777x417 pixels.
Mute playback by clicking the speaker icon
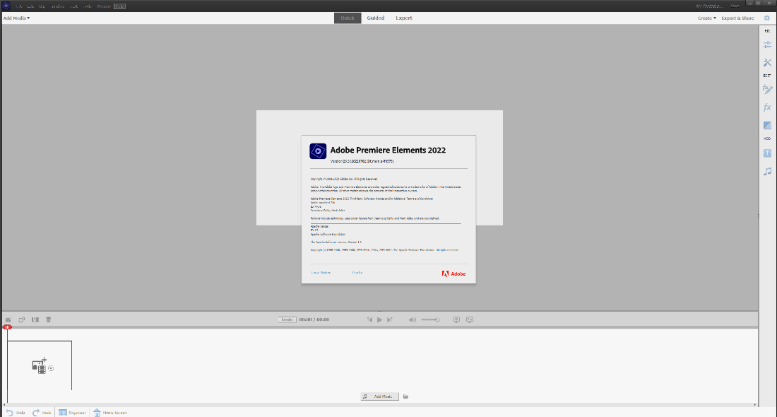point(413,319)
